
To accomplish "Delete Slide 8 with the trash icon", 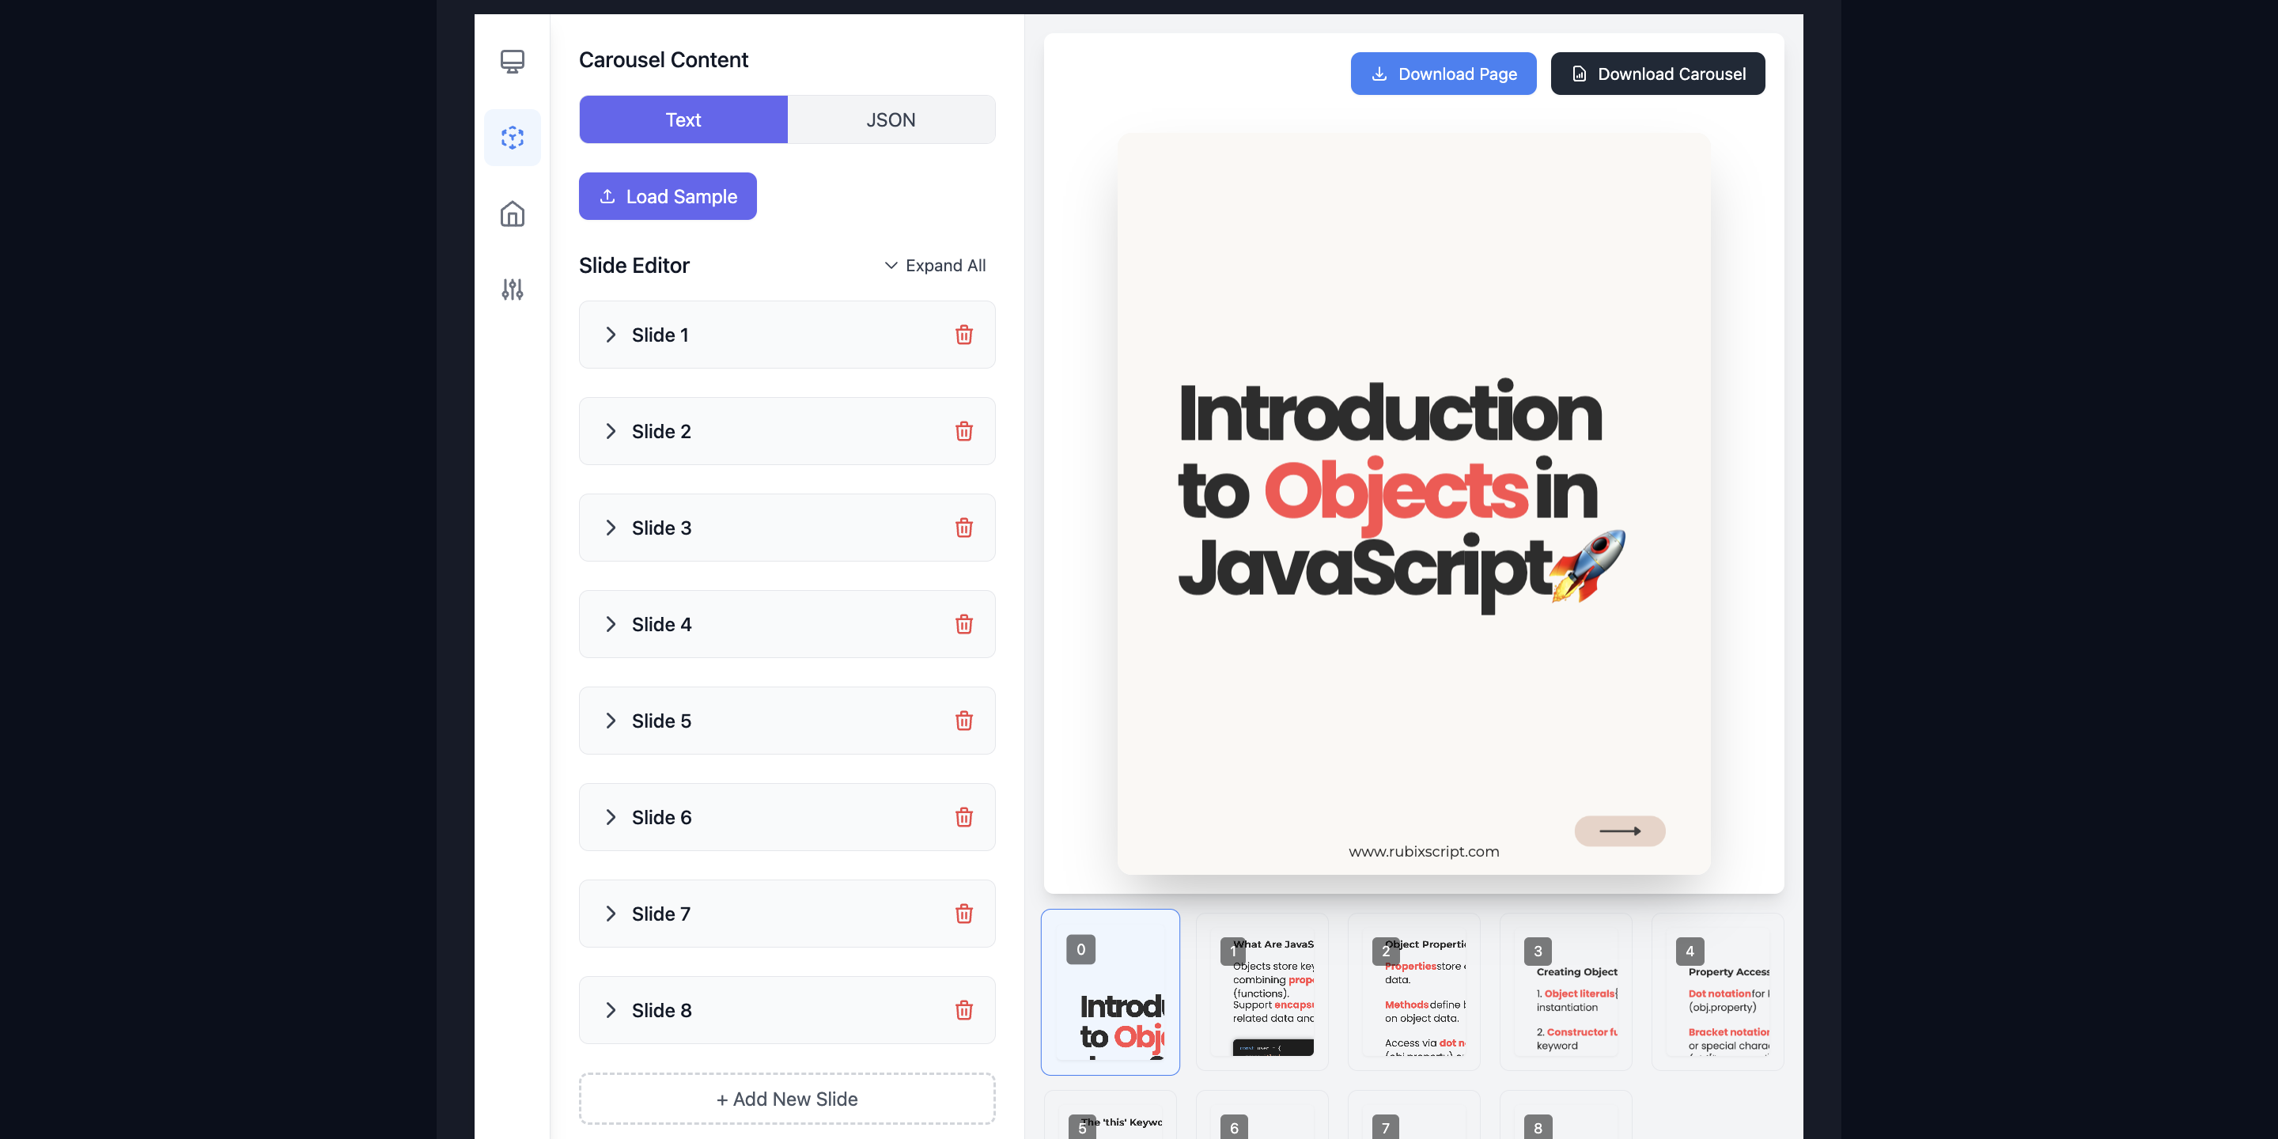I will coord(963,1010).
